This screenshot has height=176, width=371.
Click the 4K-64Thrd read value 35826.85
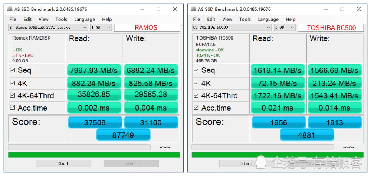point(94,95)
